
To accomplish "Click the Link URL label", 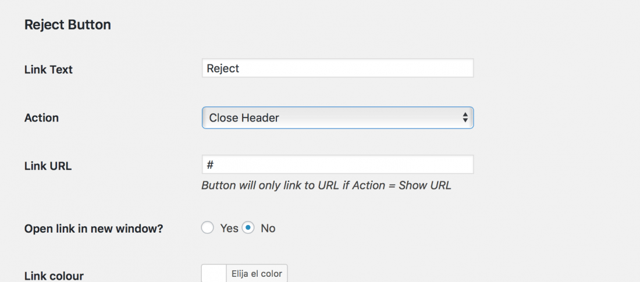I will [x=48, y=166].
